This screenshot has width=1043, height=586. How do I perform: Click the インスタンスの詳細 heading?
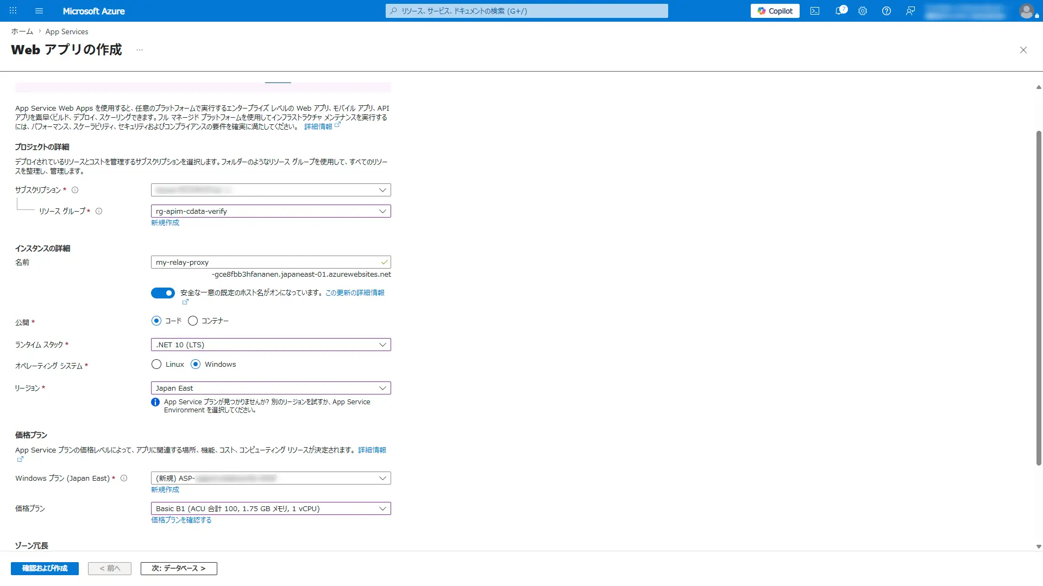click(x=42, y=249)
